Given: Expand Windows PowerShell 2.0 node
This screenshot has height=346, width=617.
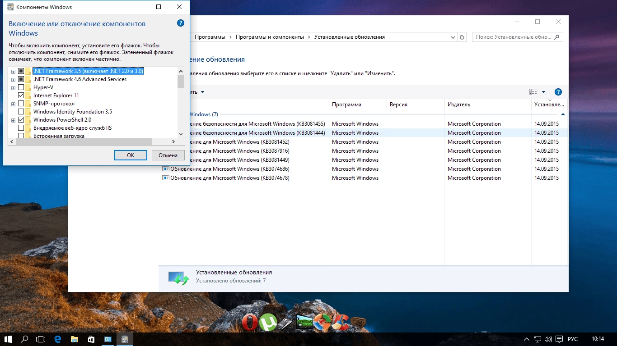Looking at the screenshot, I should (x=13, y=120).
